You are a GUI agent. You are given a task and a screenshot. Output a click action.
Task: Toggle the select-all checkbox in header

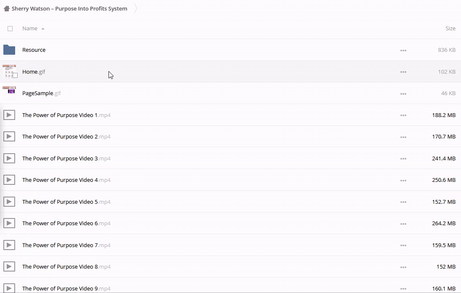(10, 29)
